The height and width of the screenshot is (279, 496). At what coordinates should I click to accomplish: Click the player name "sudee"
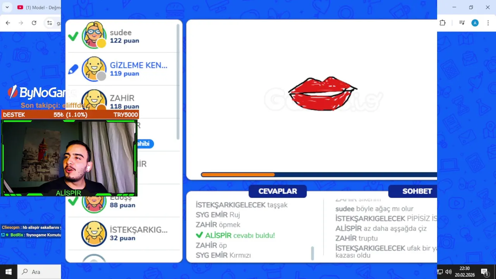(x=121, y=33)
